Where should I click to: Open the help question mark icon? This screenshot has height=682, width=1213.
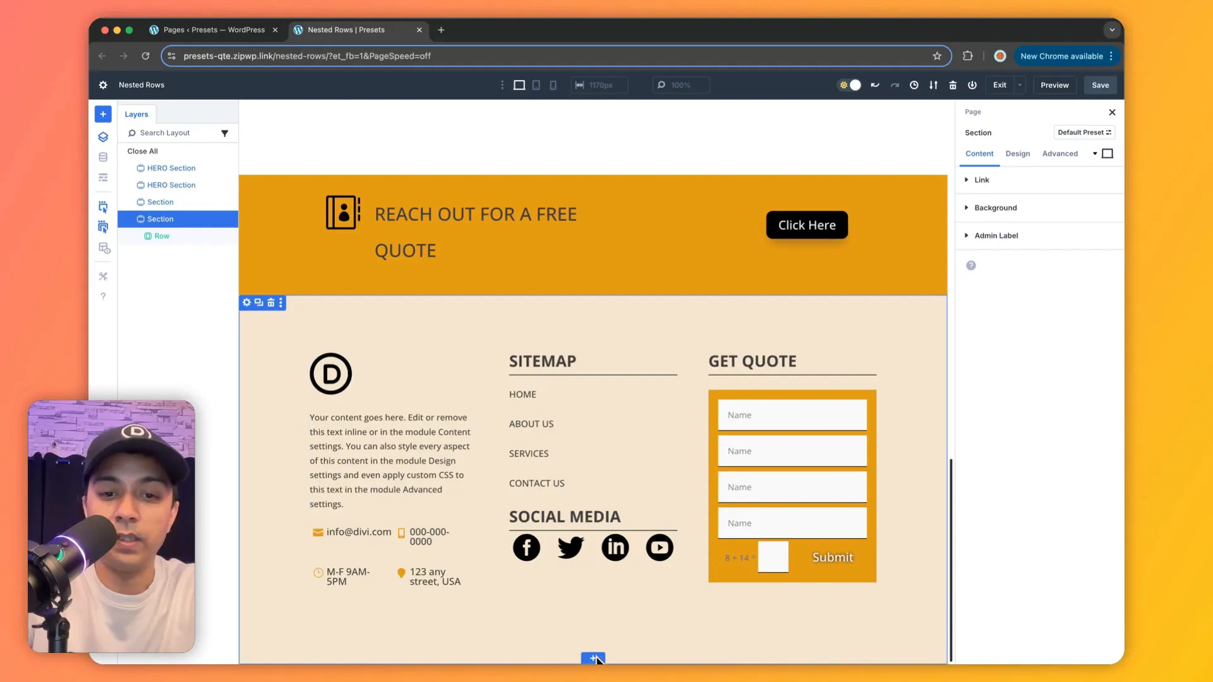click(x=103, y=296)
